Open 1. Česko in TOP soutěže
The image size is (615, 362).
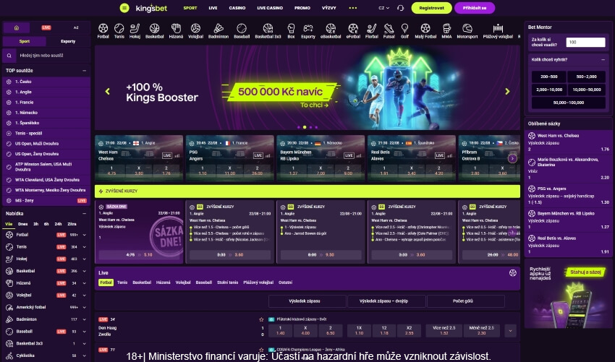[x=46, y=82]
